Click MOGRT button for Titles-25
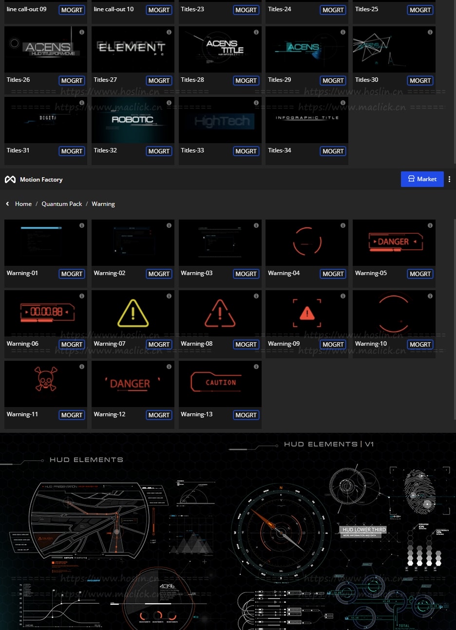Viewport: 456px width, 630px height. [x=420, y=10]
